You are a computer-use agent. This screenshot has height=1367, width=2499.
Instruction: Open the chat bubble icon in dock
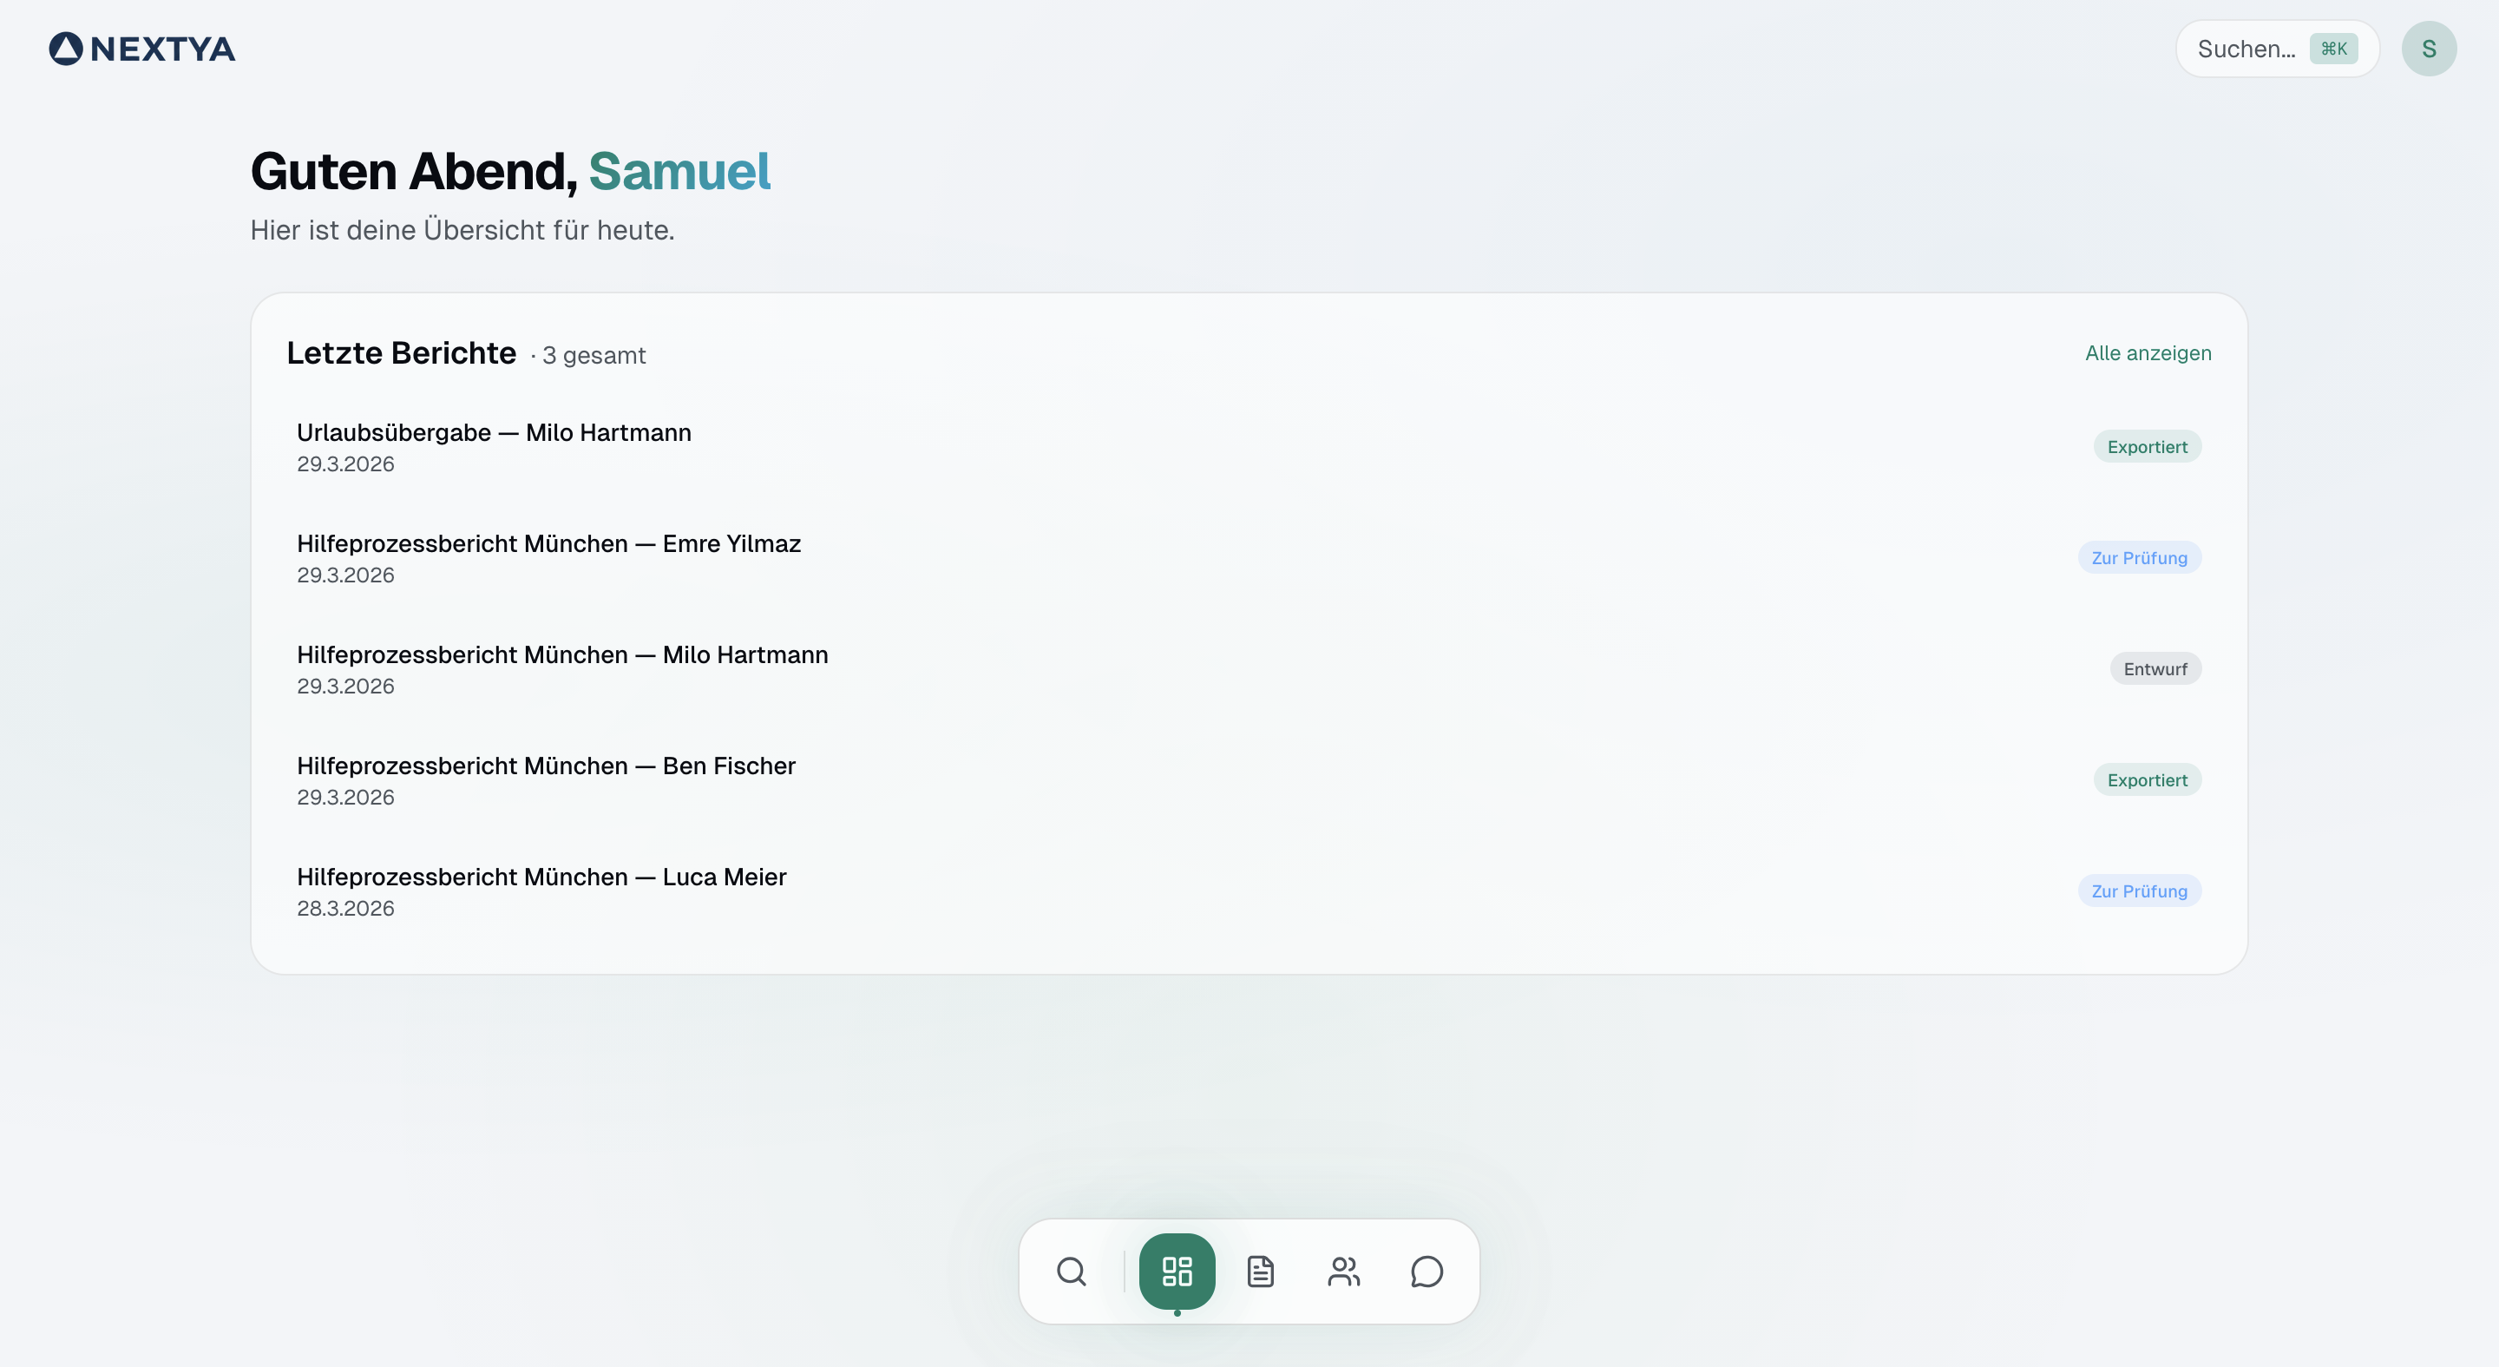[1427, 1271]
